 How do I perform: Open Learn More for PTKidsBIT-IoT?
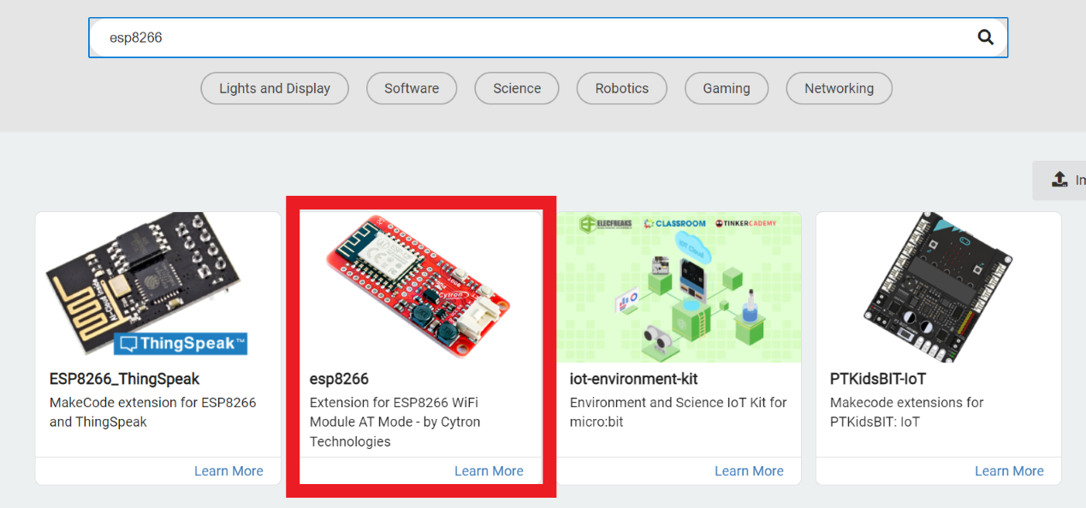click(1009, 470)
